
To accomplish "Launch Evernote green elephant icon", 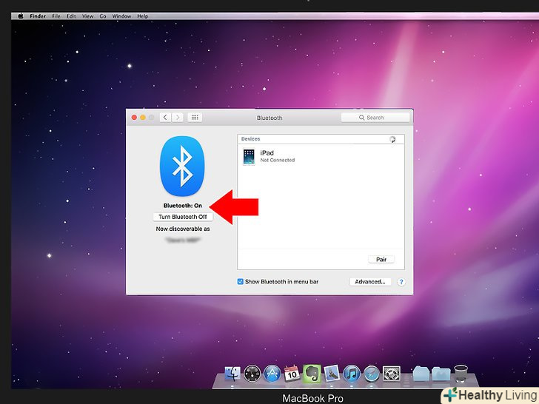I will click(x=312, y=374).
